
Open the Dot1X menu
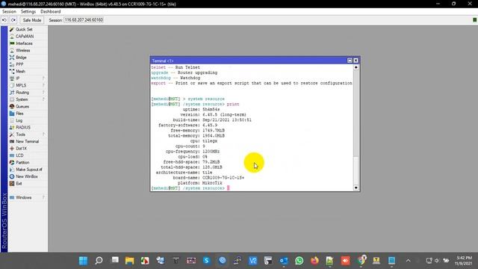coord(22,149)
